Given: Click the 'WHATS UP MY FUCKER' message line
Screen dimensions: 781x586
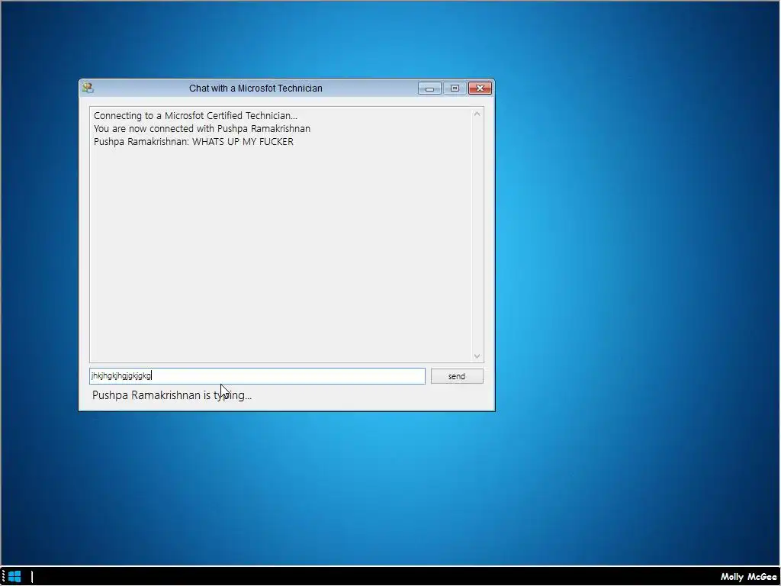Looking at the screenshot, I should pyautogui.click(x=193, y=141).
